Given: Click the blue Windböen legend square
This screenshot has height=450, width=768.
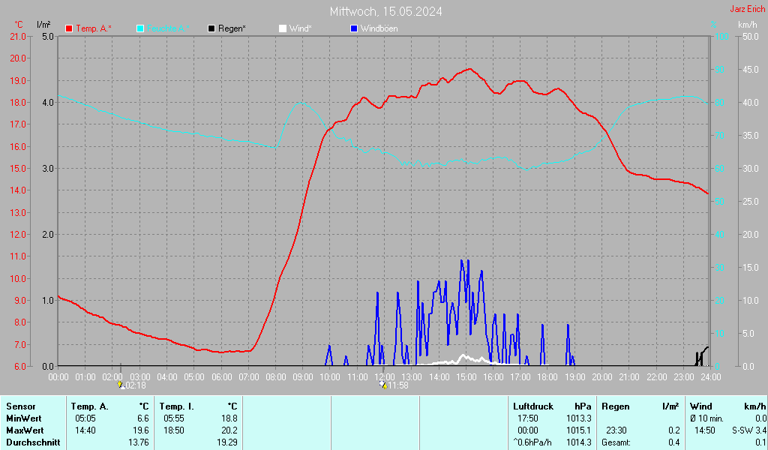Looking at the screenshot, I should tap(354, 28).
